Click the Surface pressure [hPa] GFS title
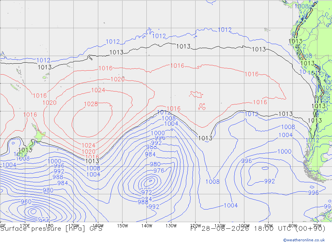This screenshot has width=332, height=243. click(51, 229)
